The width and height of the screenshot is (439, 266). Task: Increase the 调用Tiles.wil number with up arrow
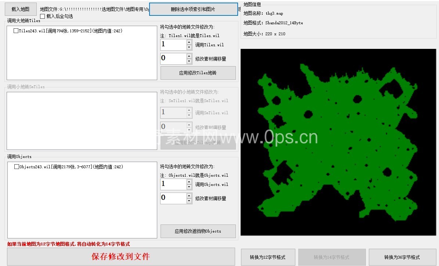coord(189,42)
